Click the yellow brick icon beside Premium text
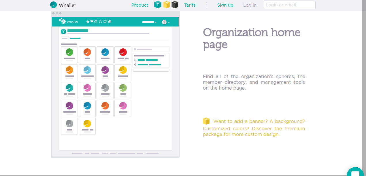The height and width of the screenshot is (176, 366). pyautogui.click(x=206, y=121)
